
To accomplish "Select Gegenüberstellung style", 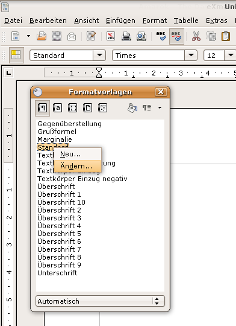I will (69, 124).
